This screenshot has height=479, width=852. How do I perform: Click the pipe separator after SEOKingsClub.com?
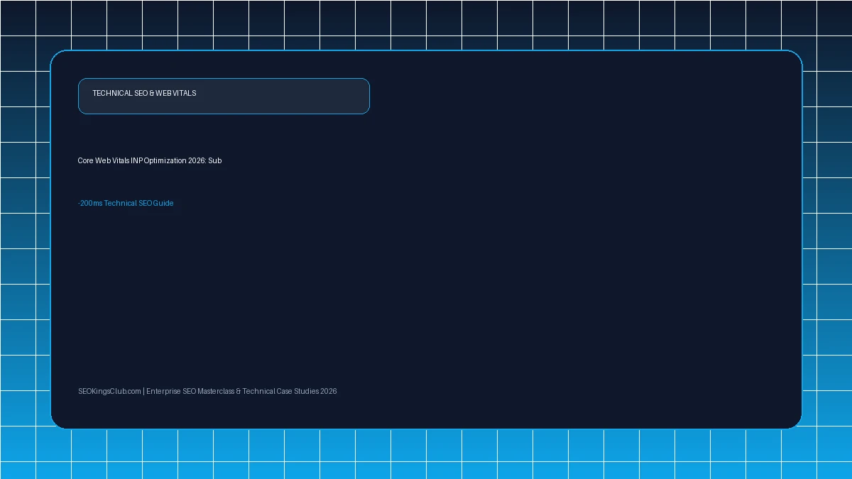[x=143, y=392]
